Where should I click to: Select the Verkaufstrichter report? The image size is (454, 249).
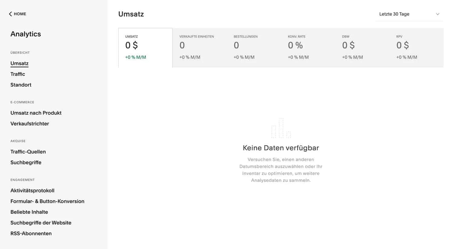pos(30,124)
